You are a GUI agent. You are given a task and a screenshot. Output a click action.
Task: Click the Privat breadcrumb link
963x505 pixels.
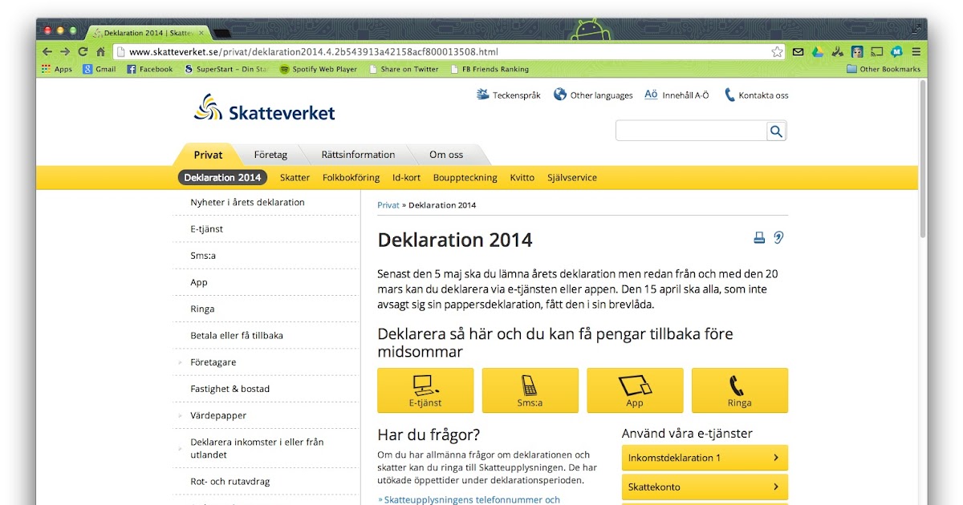(388, 205)
